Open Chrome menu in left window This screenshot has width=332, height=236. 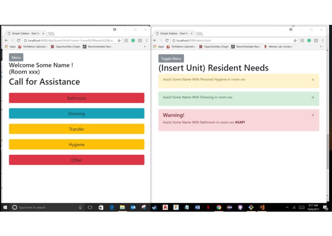pos(147,41)
